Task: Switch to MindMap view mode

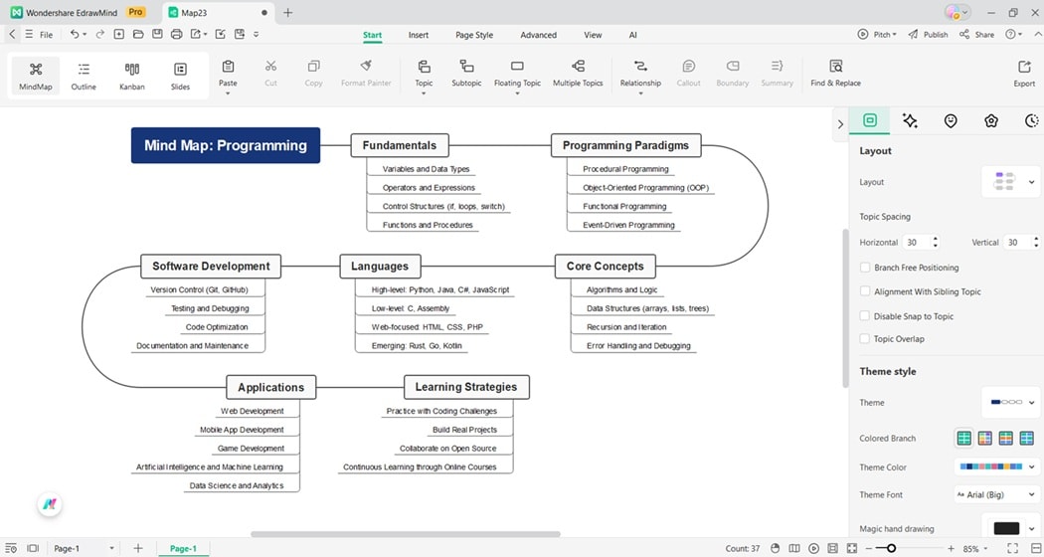Action: (x=35, y=76)
